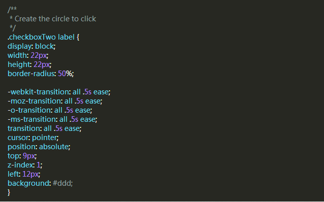Click the -moz-transition property line
The height and width of the screenshot is (202, 324).
(55, 101)
